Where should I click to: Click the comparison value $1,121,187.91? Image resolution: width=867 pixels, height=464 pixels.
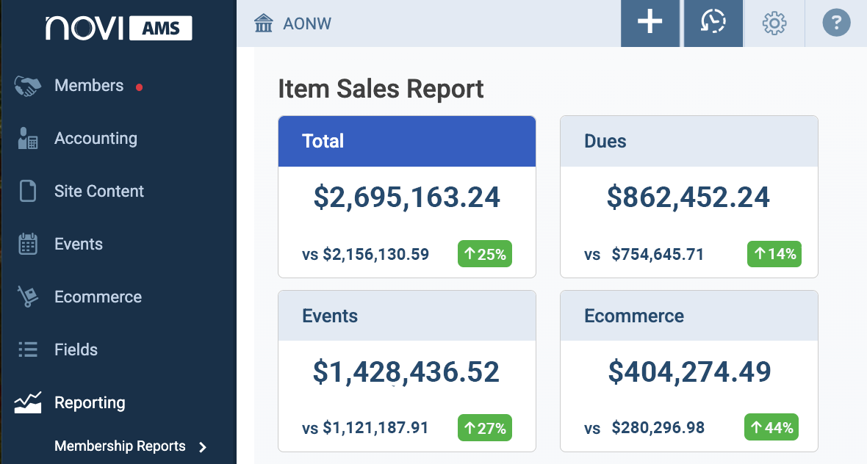pos(376,427)
